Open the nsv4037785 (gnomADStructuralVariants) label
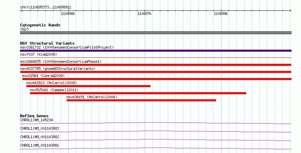The image size is (301, 153). click(x=58, y=69)
